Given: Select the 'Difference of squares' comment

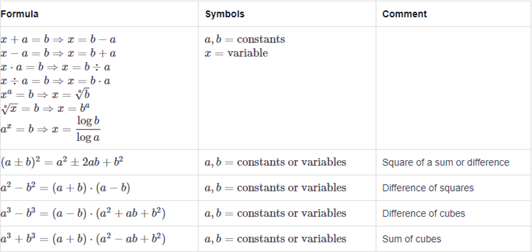Looking at the screenshot, I should (428, 188).
